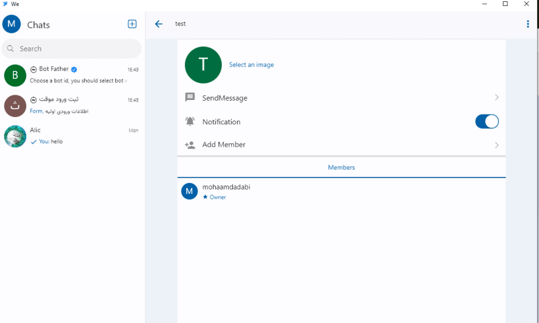Click Bot Father's verified badge
The width and height of the screenshot is (539, 323).
pos(74,70)
